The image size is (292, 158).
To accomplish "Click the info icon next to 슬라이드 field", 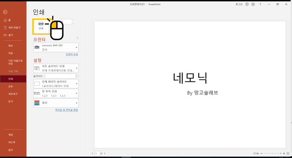I will pos(78,76).
